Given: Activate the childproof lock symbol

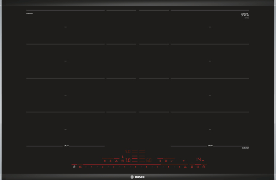Looking at the screenshot, I should pyautogui.click(x=80, y=167).
